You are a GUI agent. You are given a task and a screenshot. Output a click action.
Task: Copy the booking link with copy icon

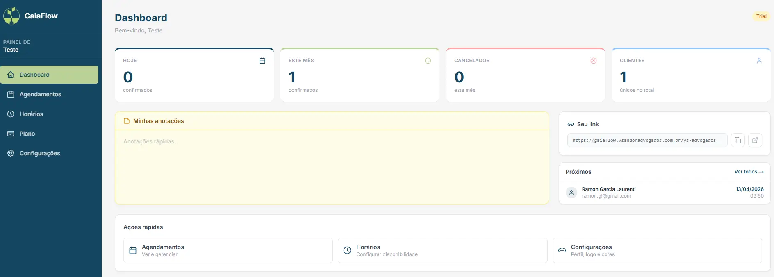pos(738,140)
